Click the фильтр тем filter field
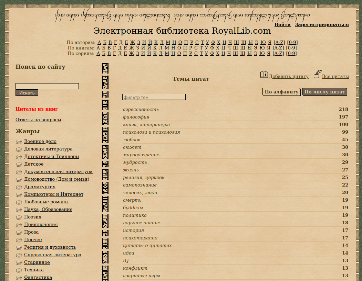Viewport: 362px width, 281px height. pos(154,97)
